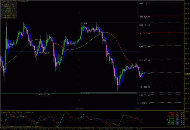Click the Friday day separator label

point(137,108)
